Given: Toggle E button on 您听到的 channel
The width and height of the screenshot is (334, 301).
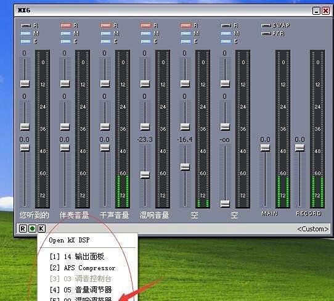Looking at the screenshot, I should [26, 41].
